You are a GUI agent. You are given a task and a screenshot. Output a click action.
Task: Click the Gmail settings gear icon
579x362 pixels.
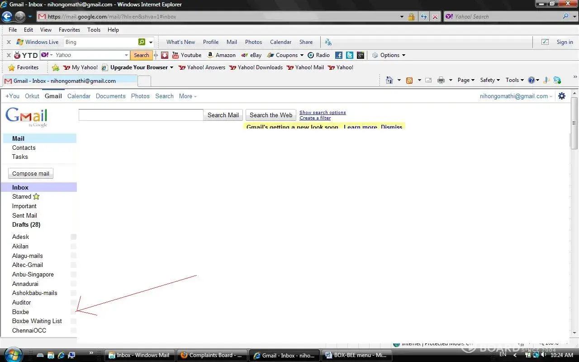pos(562,96)
